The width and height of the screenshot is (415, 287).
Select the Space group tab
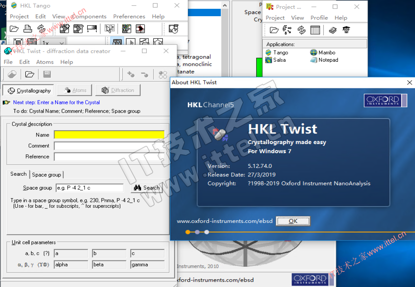(x=46, y=175)
